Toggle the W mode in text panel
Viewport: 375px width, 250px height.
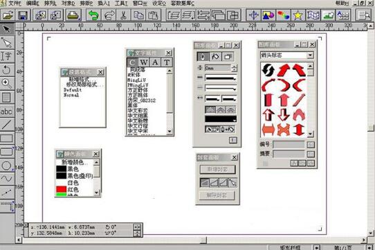click(x=143, y=62)
